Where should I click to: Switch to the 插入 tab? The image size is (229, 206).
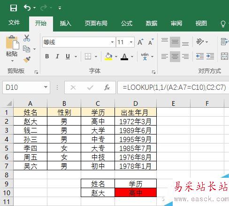point(66,23)
